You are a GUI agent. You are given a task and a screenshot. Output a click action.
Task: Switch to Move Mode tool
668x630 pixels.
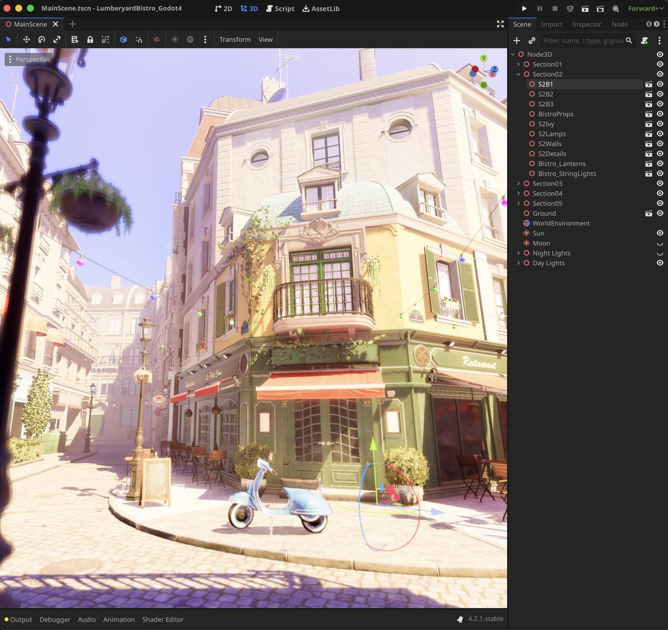click(x=26, y=40)
